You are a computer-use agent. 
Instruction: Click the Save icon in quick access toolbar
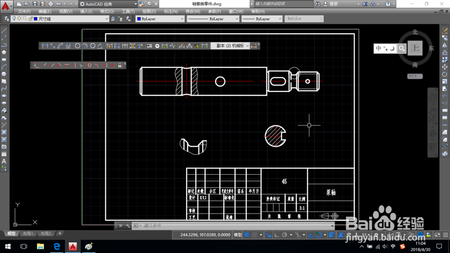tap(35, 4)
